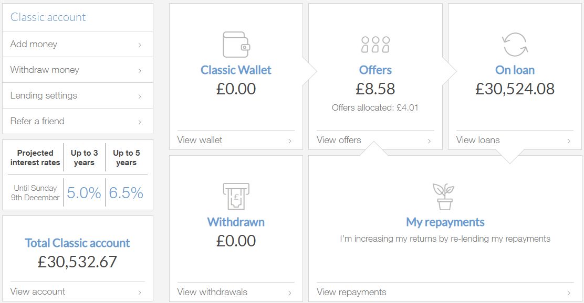Open the Withdraw money menu item
This screenshot has width=584, height=303.
[x=78, y=70]
